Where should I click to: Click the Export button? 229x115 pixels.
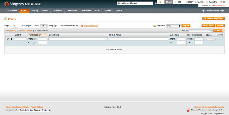(186, 26)
